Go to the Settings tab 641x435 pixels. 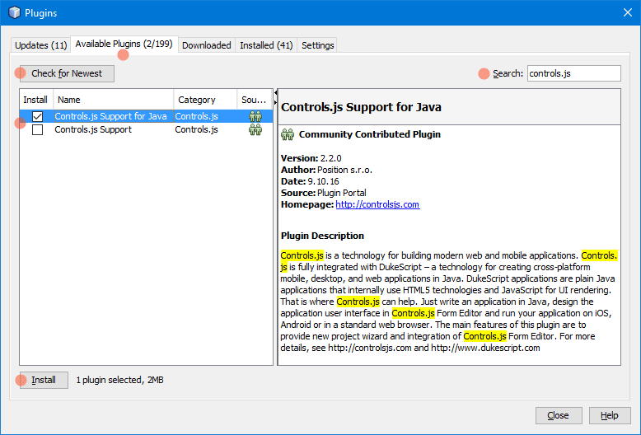click(x=318, y=45)
